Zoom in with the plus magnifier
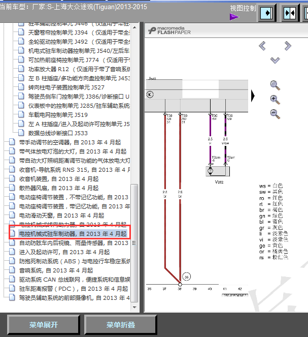This screenshot has width=308, height=337. coord(275,100)
